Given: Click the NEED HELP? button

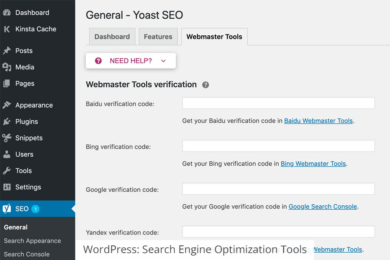Looking at the screenshot, I should tap(131, 61).
